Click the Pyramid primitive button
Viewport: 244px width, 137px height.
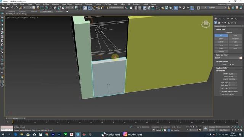coord(235,45)
